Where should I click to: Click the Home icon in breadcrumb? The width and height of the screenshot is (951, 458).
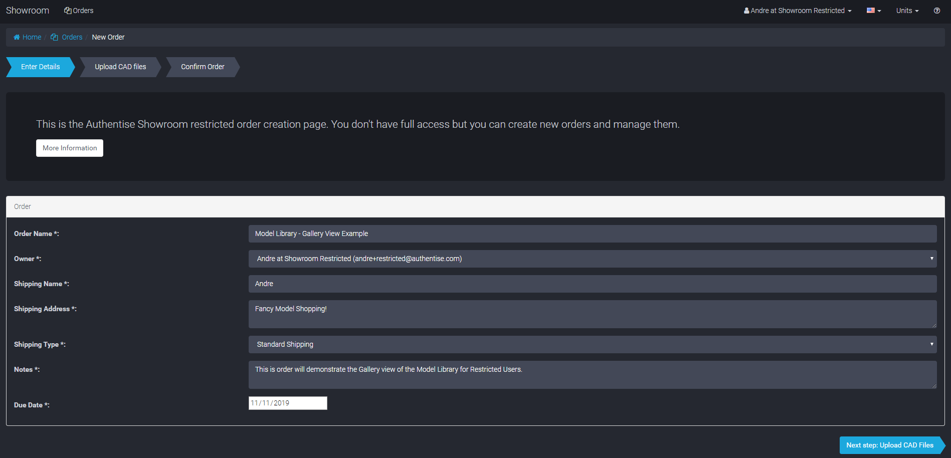coord(17,37)
